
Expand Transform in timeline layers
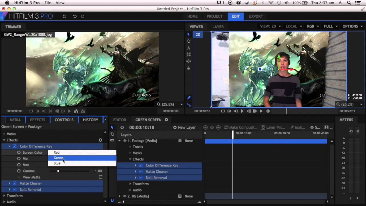(x=130, y=184)
